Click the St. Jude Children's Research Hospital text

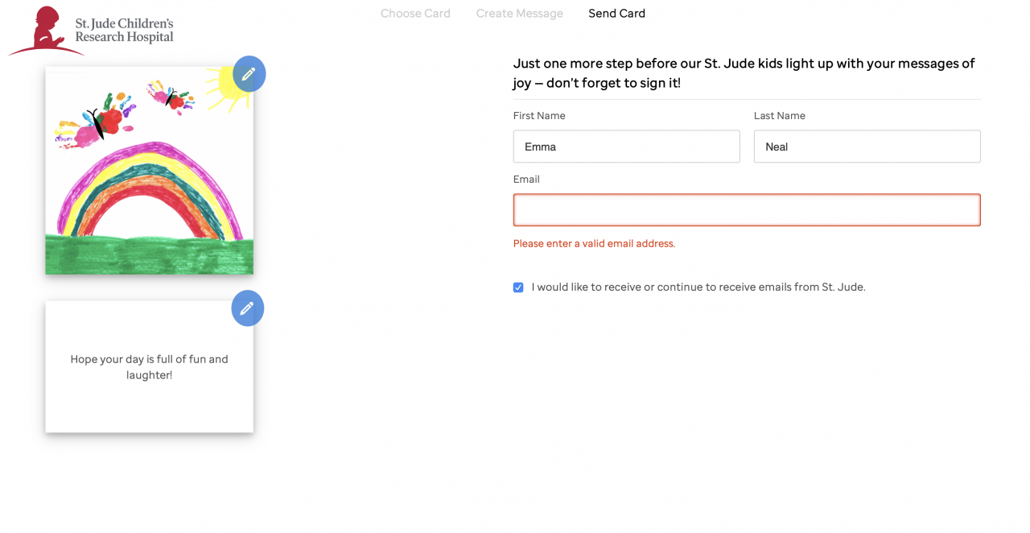124,31
